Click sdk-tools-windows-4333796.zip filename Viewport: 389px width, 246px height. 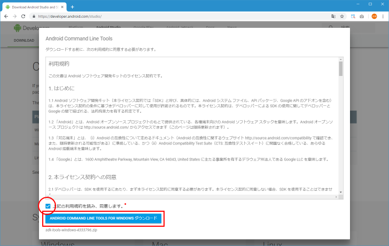(x=71, y=230)
